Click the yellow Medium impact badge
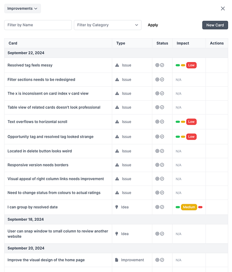This screenshot has width=232, height=272. (x=189, y=207)
